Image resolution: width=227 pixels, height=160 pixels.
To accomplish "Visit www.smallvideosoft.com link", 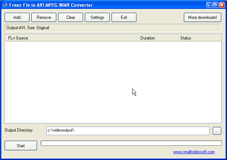I will point(194,152).
